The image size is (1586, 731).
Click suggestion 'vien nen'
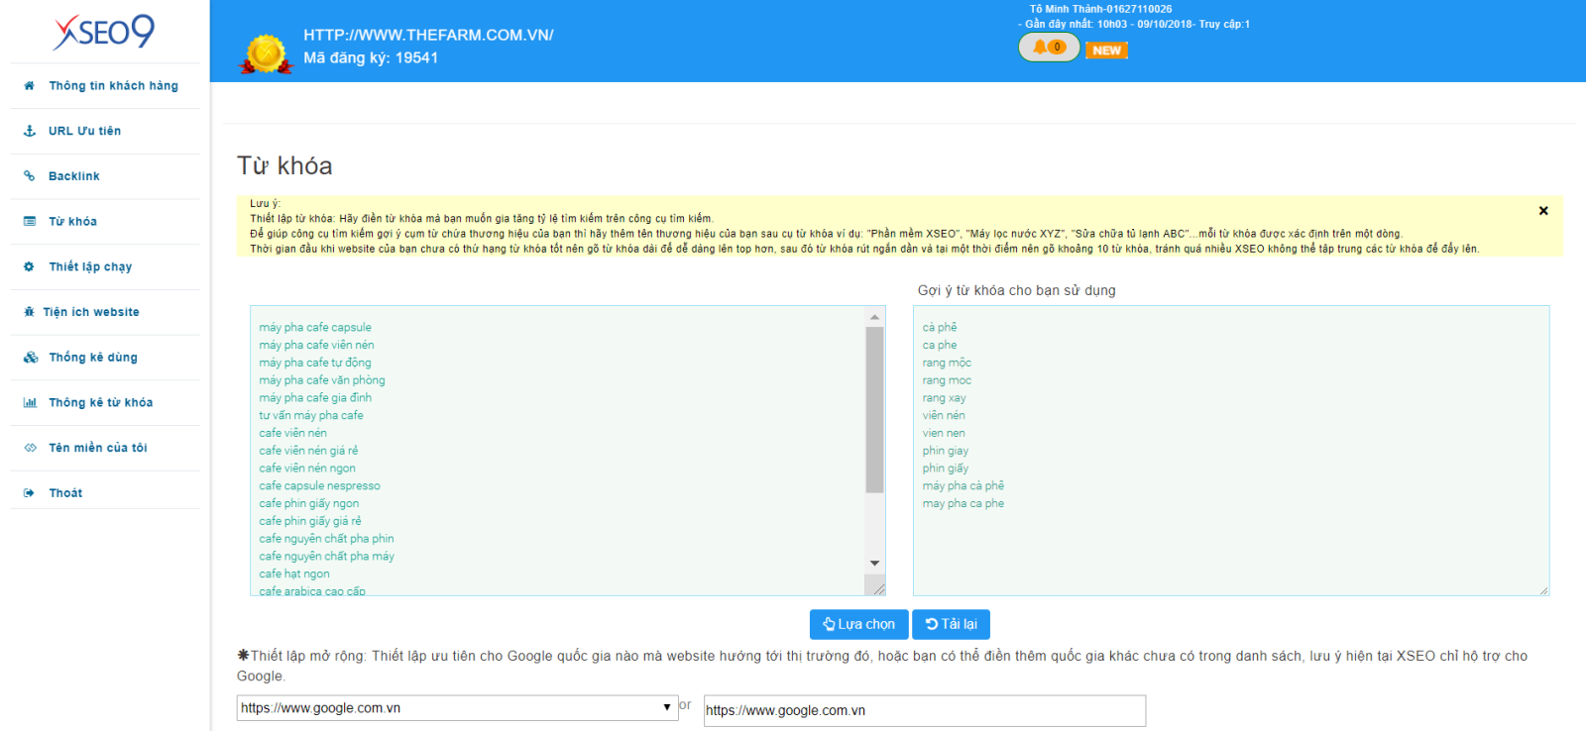[944, 433]
